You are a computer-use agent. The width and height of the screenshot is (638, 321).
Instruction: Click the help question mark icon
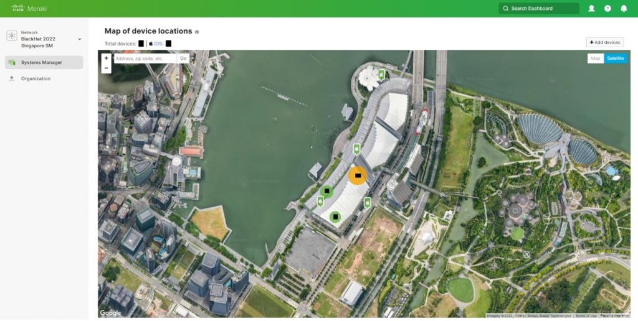607,9
